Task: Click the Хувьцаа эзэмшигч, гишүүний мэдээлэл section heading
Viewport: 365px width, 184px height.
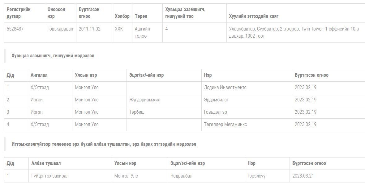Action: tap(53, 56)
